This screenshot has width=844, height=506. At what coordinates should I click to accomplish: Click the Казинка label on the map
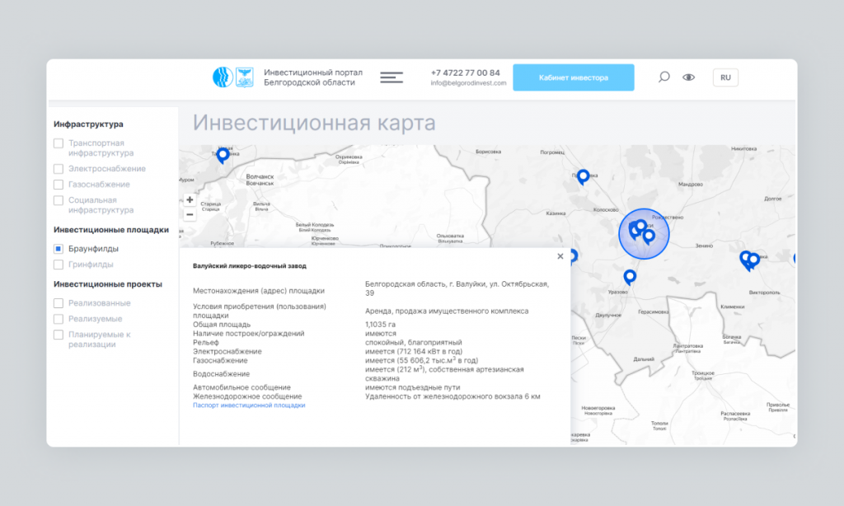click(x=556, y=213)
